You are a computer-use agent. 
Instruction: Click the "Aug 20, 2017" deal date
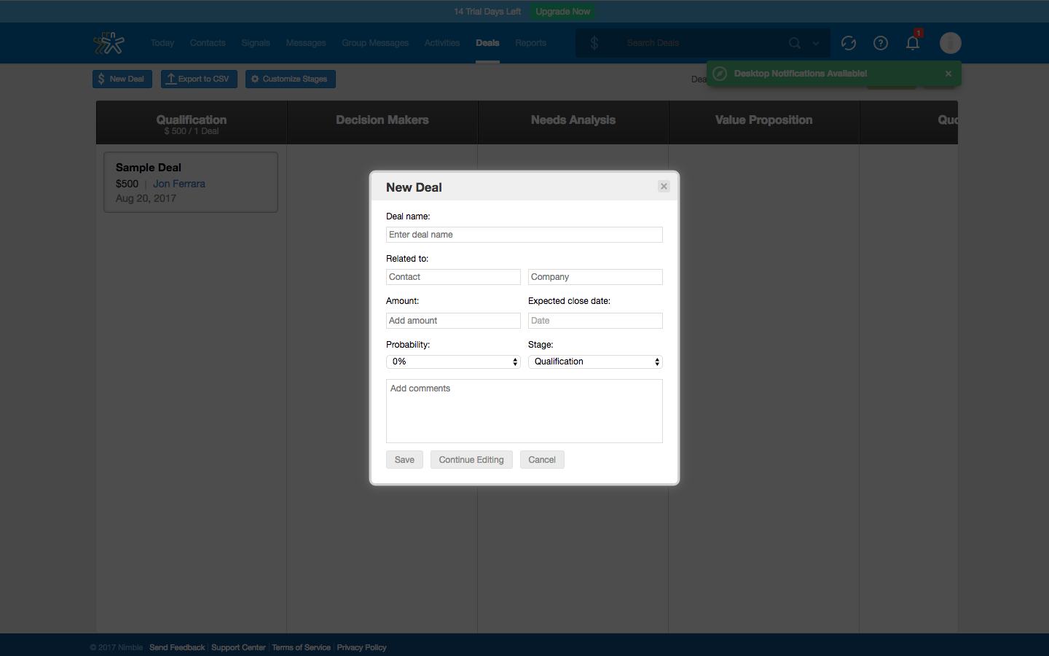click(146, 198)
